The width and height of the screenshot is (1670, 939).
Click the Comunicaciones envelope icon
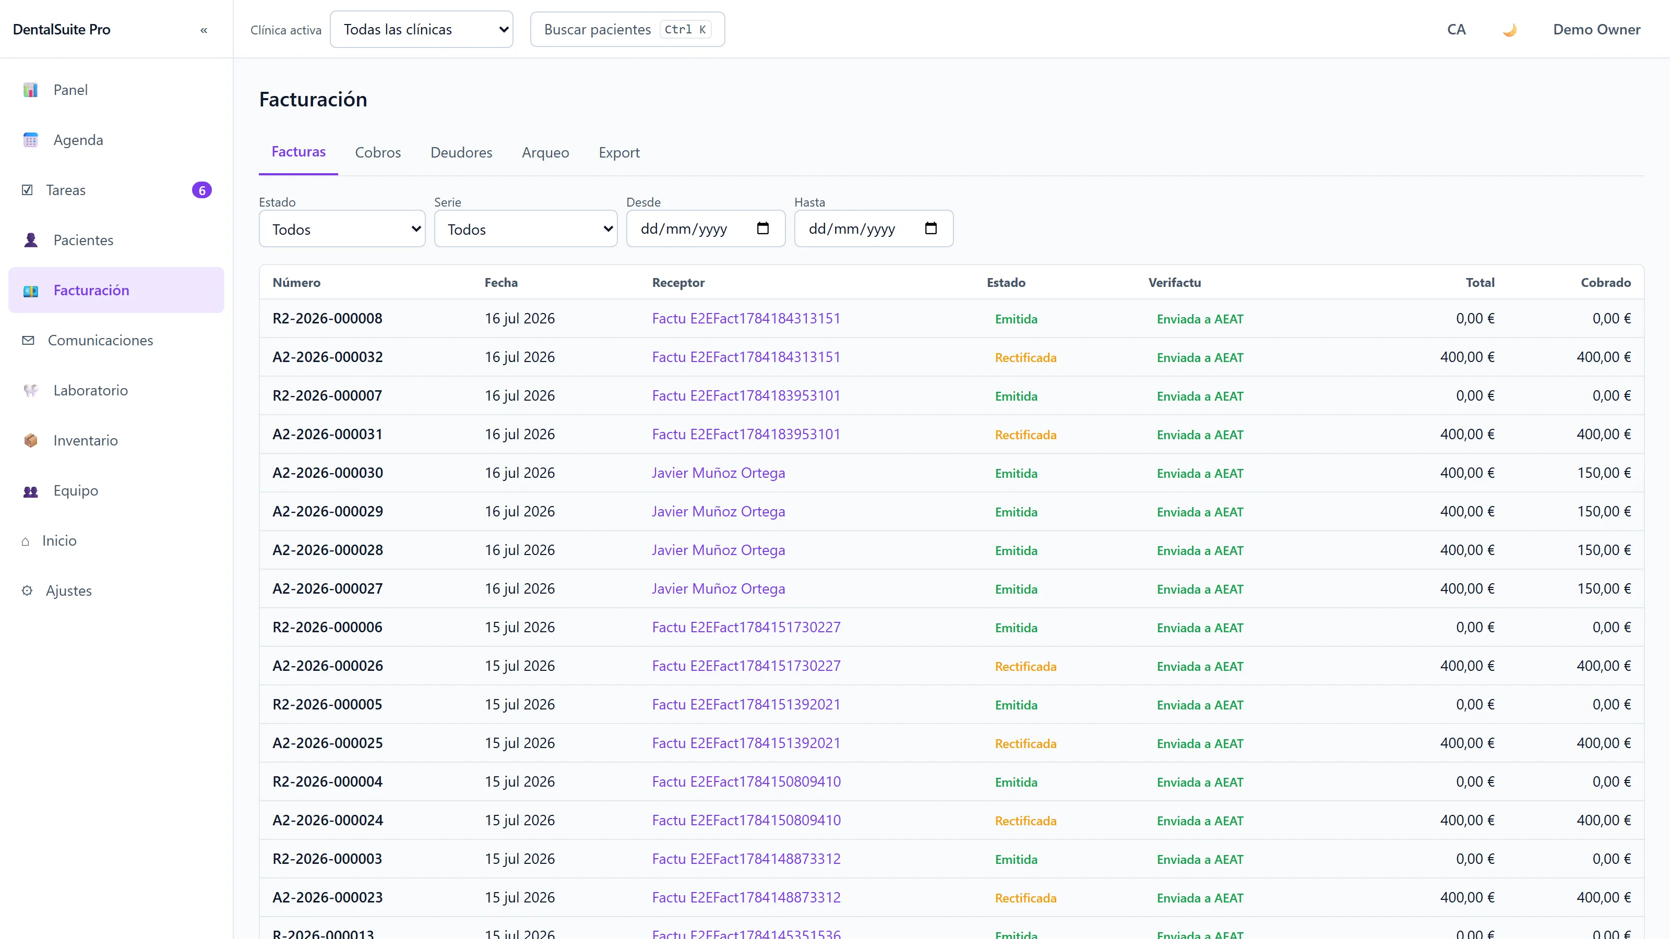(28, 340)
